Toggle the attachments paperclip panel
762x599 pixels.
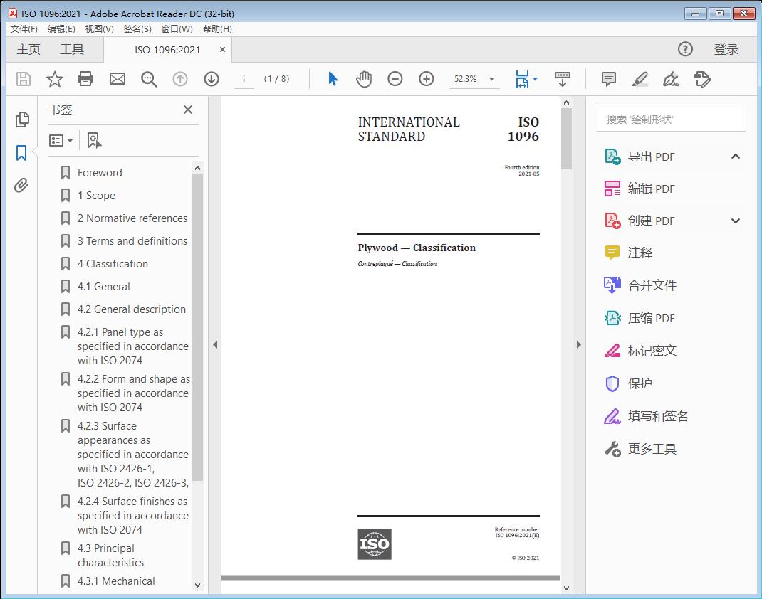[21, 186]
